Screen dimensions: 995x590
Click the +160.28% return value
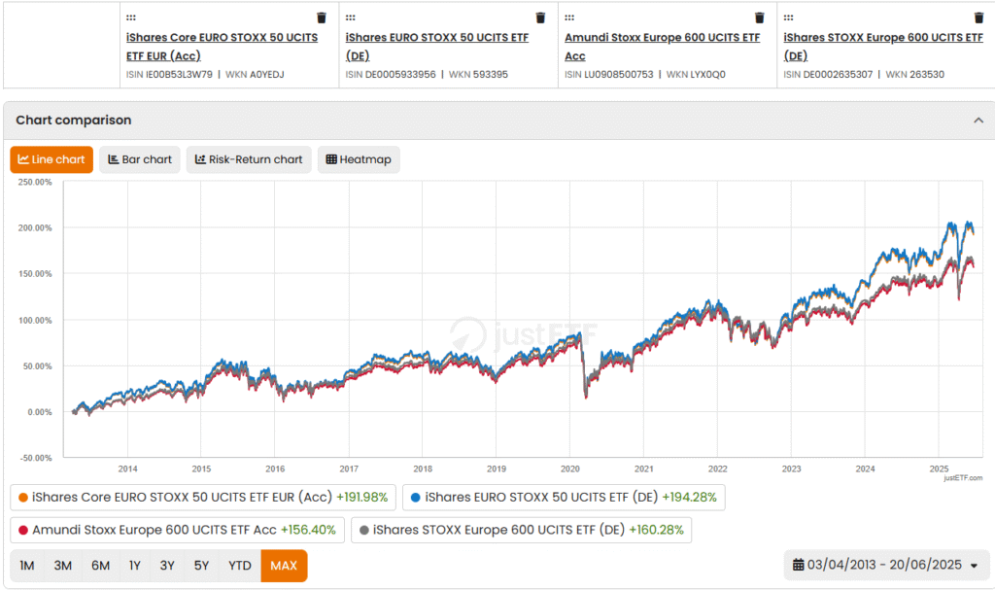coord(656,530)
